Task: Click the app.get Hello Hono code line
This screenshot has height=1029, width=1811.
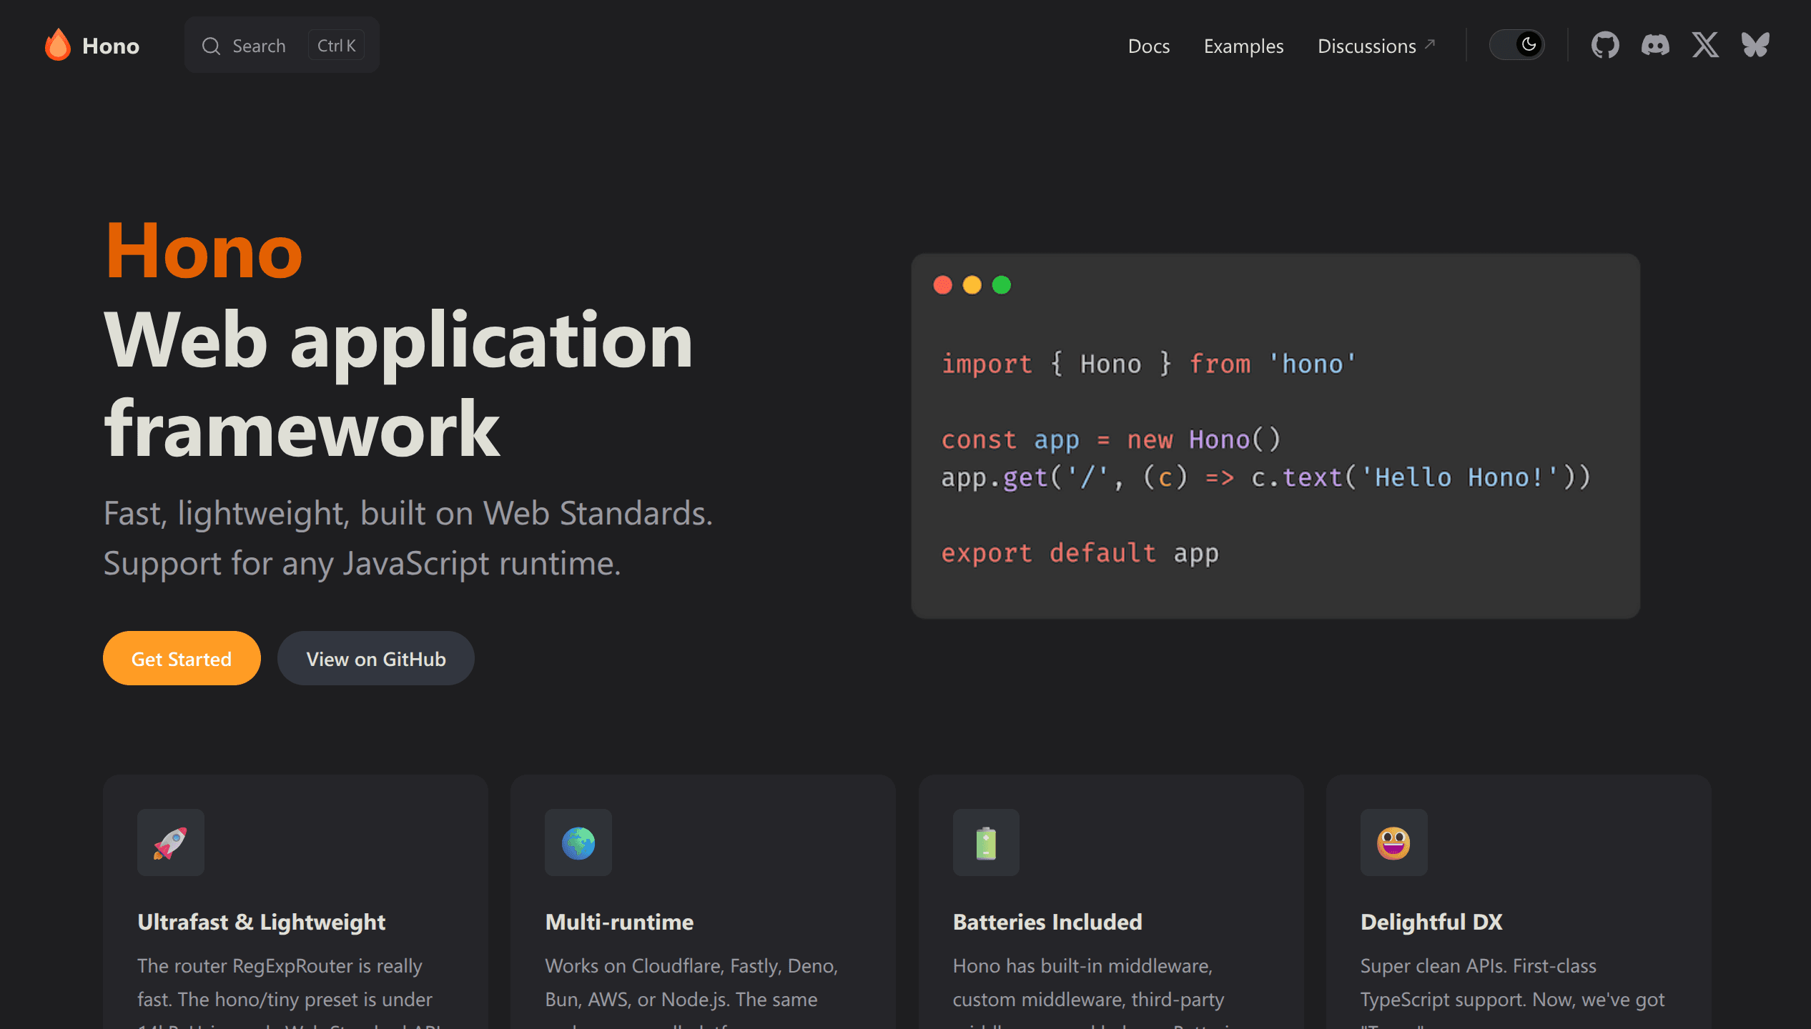Action: (x=1265, y=477)
